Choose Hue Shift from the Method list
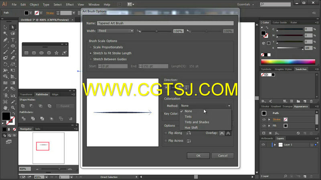The width and height of the screenshot is (321, 180). (x=191, y=128)
